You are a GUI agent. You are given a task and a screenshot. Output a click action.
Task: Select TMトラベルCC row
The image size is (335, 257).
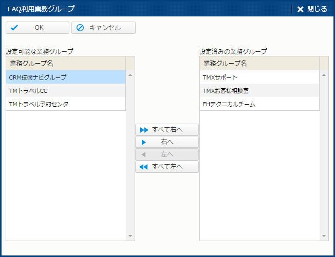coord(66,91)
